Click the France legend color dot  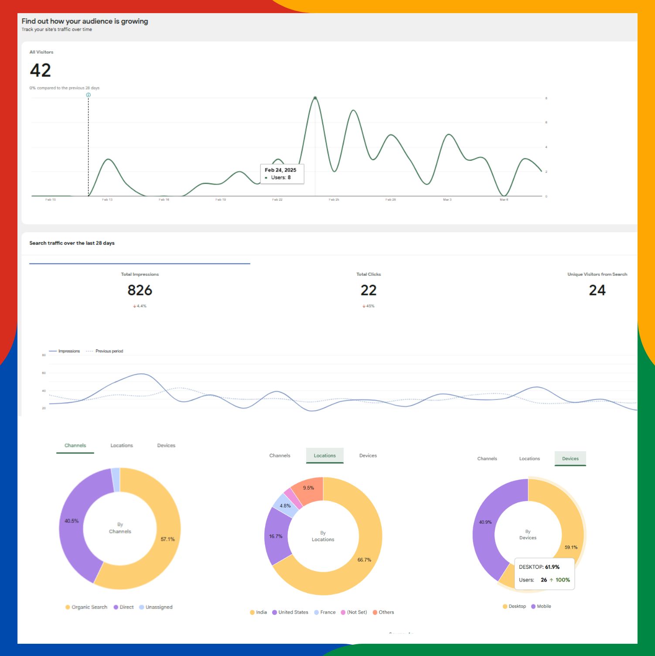pos(317,612)
